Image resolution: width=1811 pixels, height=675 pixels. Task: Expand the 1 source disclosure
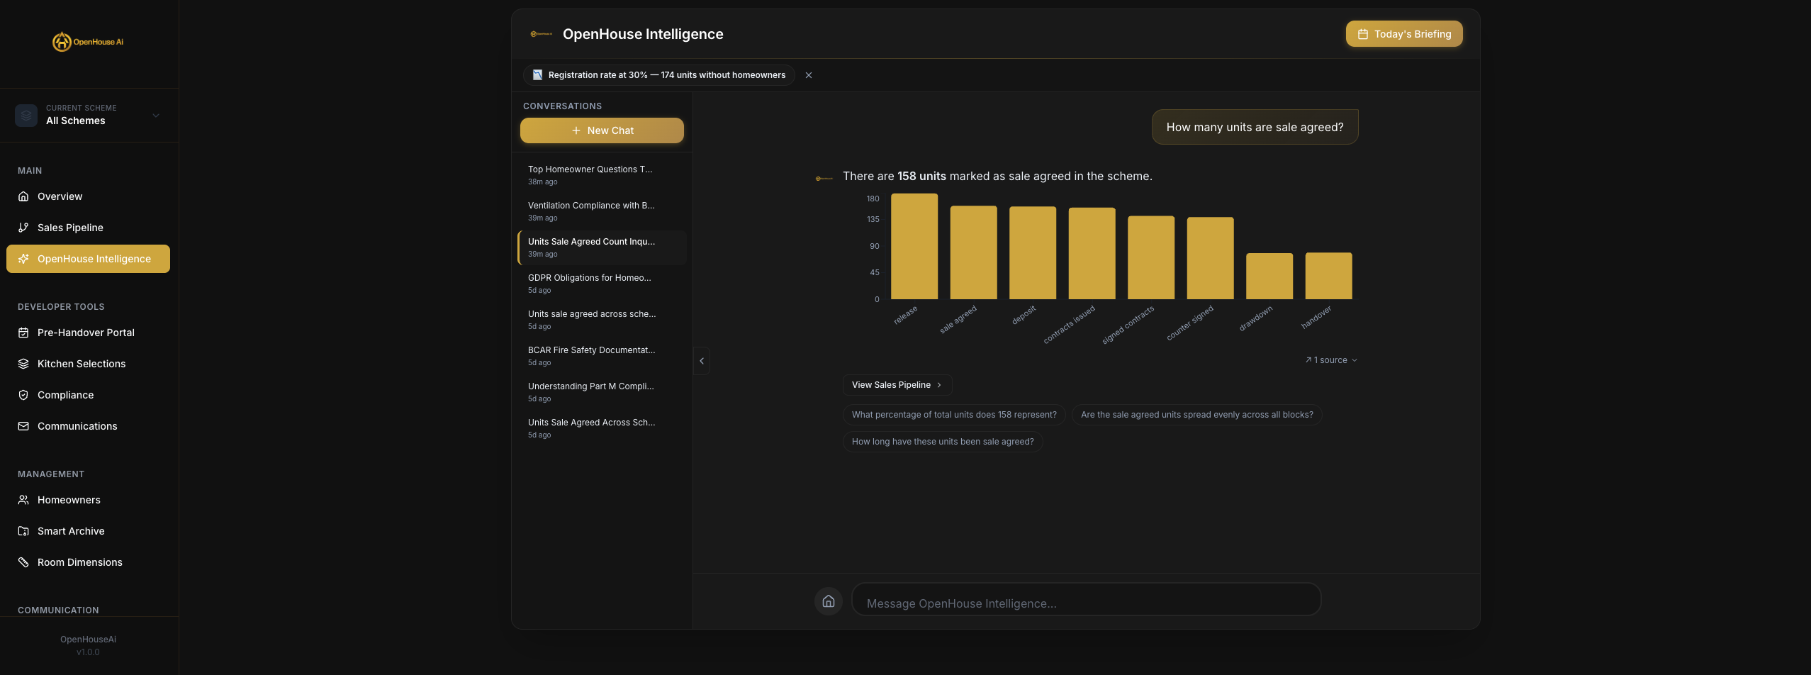coord(1331,360)
